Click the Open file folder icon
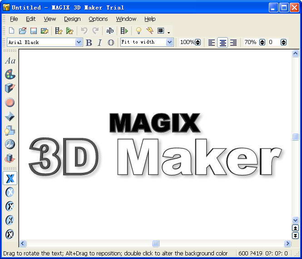302x259 pixels. pyautogui.click(x=23, y=30)
